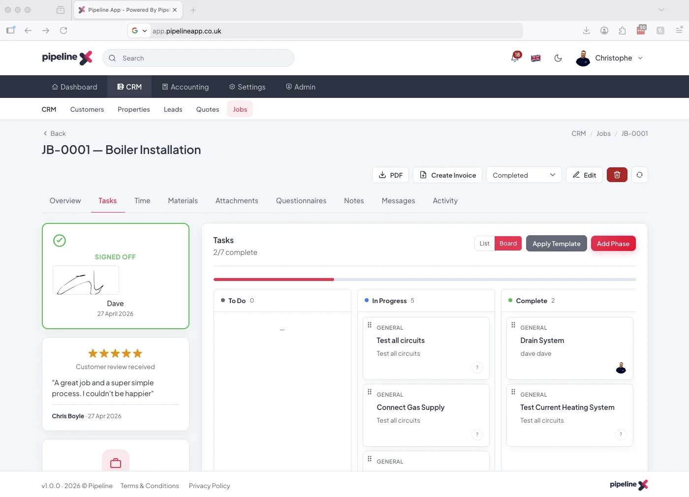Image resolution: width=689 pixels, height=497 pixels.
Task: Switch tasks to List view
Action: tap(485, 244)
